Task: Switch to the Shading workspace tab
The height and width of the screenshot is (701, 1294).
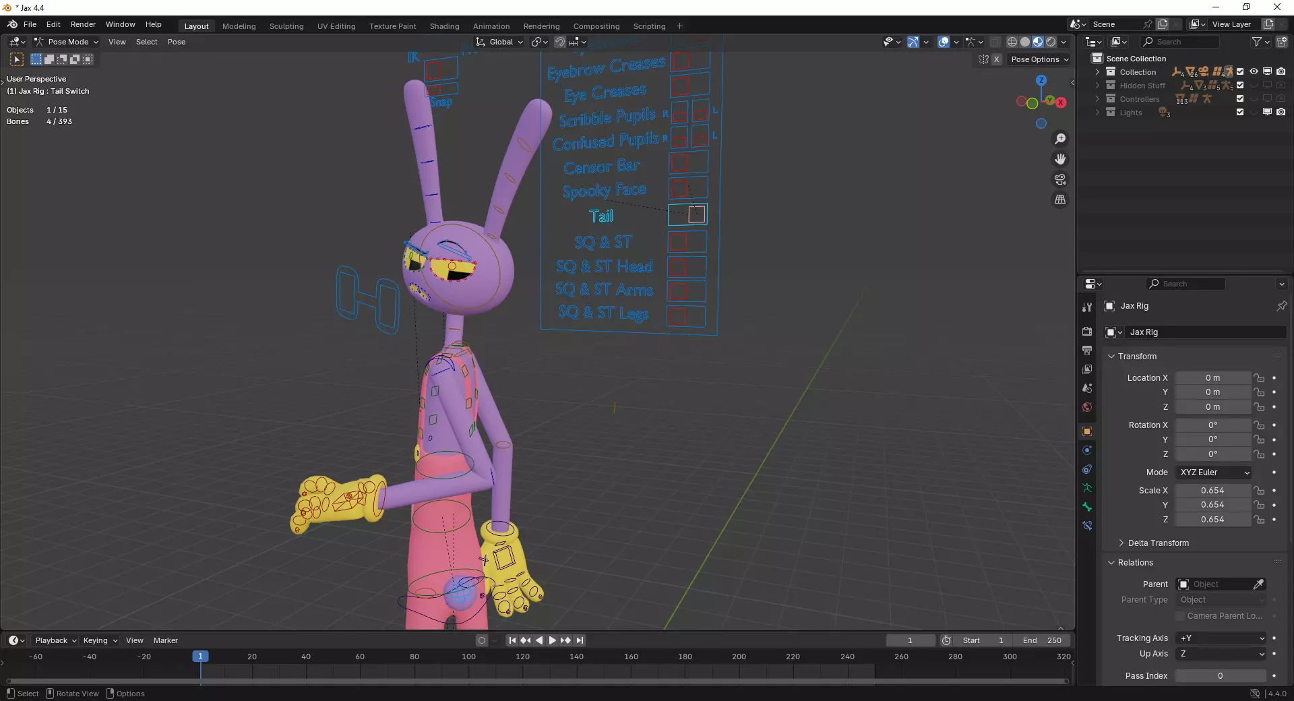Action: (x=444, y=26)
